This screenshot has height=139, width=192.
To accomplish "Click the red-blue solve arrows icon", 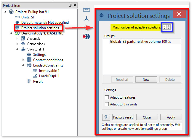I will (87, 36).
